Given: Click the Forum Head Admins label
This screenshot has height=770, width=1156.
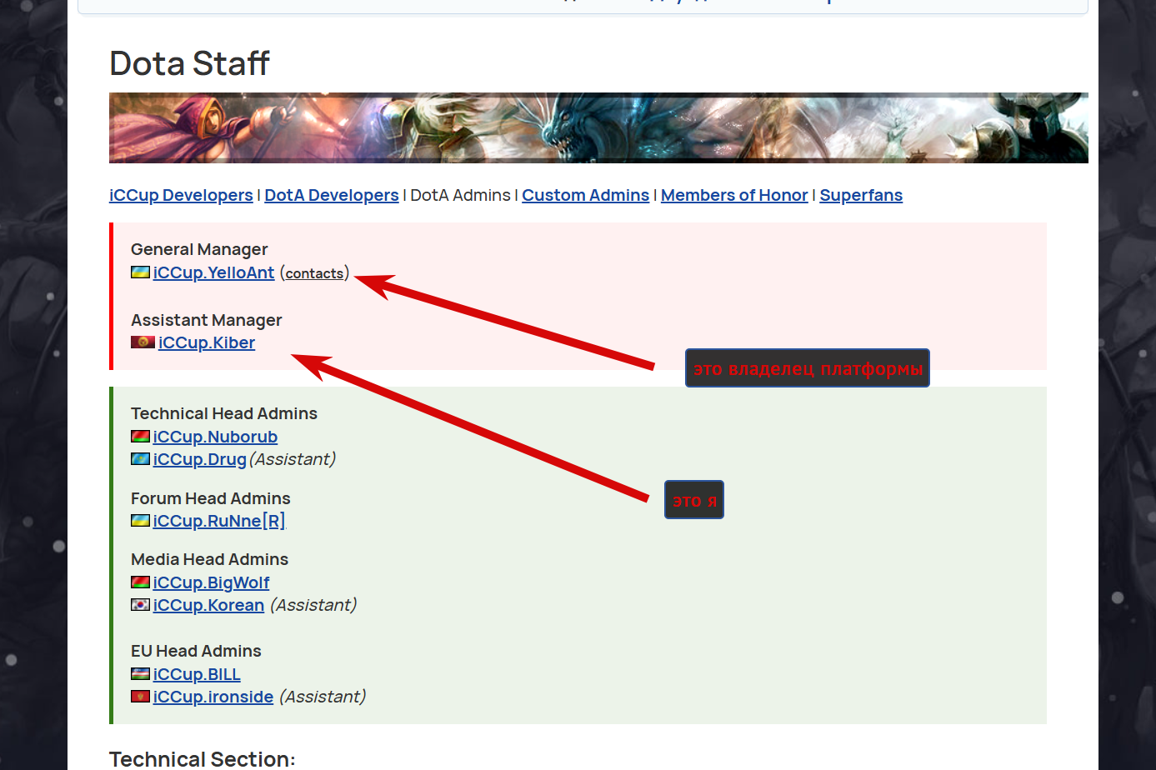Looking at the screenshot, I should pos(211,498).
